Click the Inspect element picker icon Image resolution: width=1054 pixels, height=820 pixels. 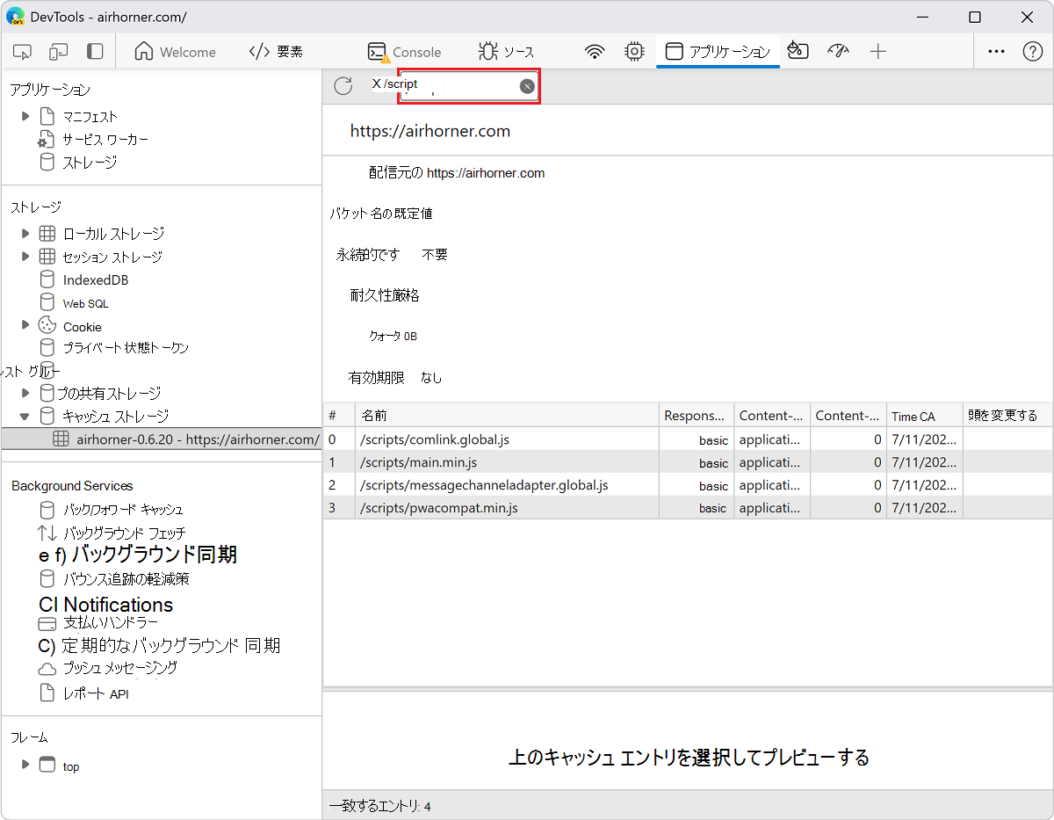click(x=23, y=52)
